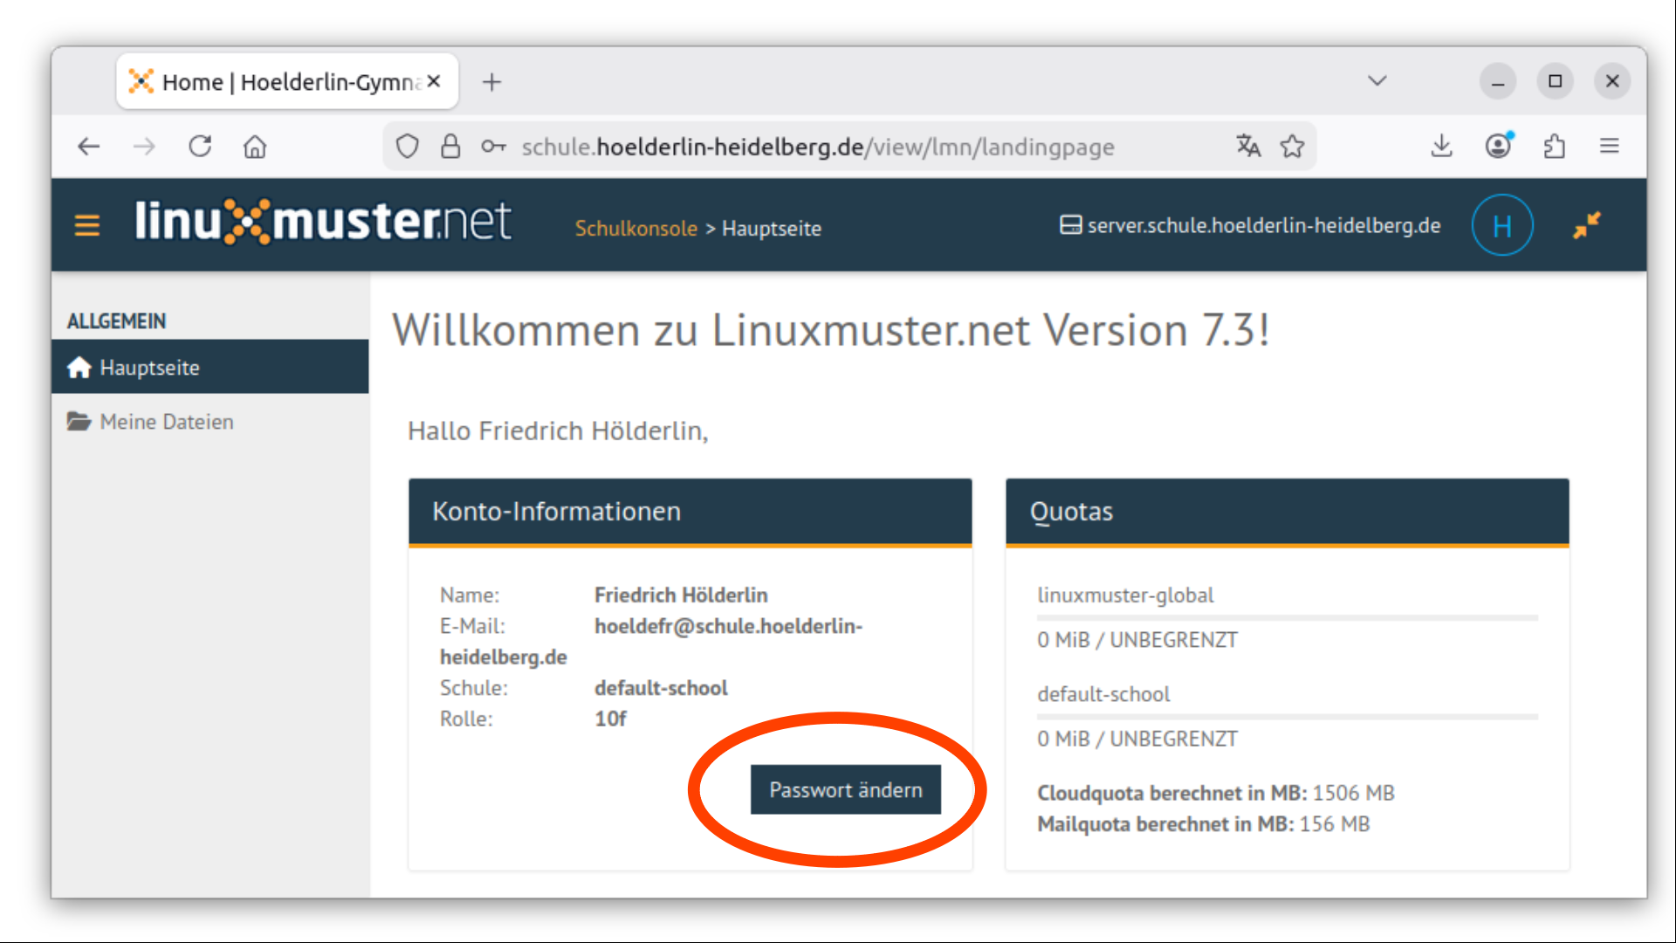Open Firefox application menu
This screenshot has height=943, width=1676.
click(x=1610, y=146)
